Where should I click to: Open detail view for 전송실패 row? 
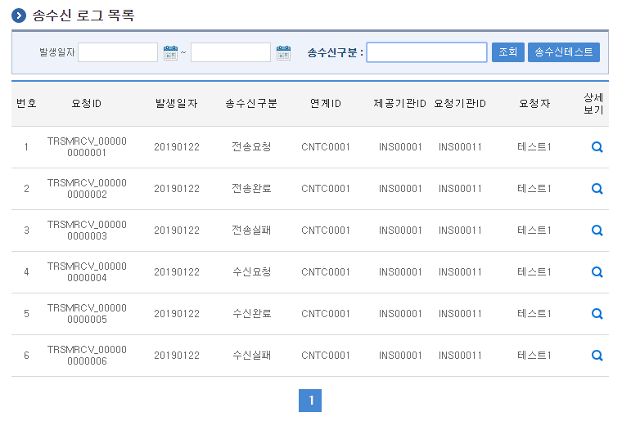point(597,231)
